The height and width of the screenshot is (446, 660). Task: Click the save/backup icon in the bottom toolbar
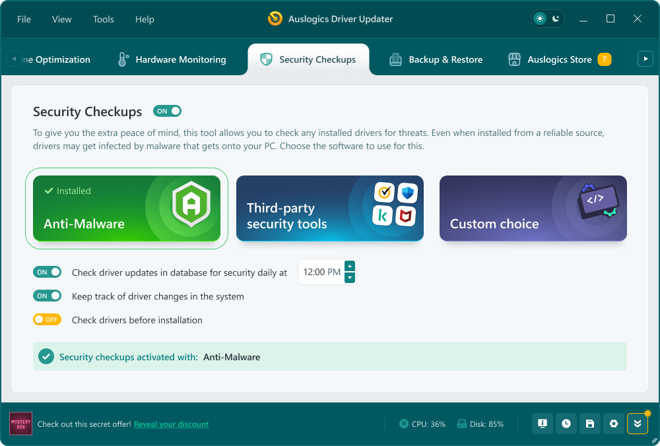click(x=590, y=424)
